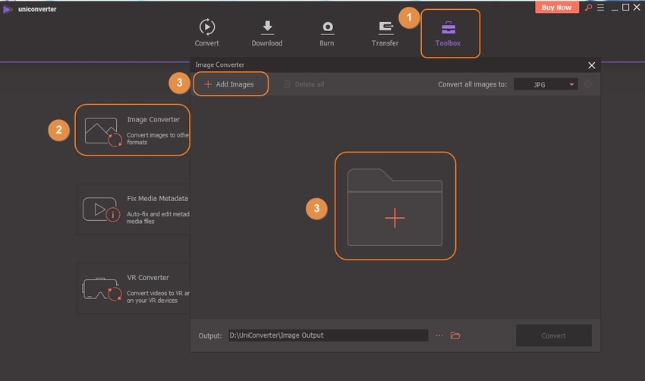Screen dimensions: 645x381
Task: Click the Buy Now button
Action: pyautogui.click(x=557, y=8)
